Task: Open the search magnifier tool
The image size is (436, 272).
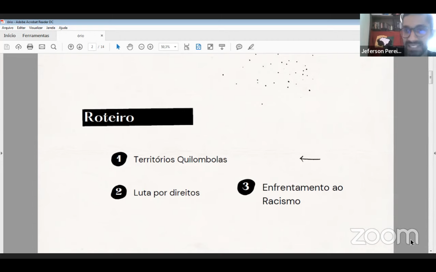Action: tap(53, 47)
